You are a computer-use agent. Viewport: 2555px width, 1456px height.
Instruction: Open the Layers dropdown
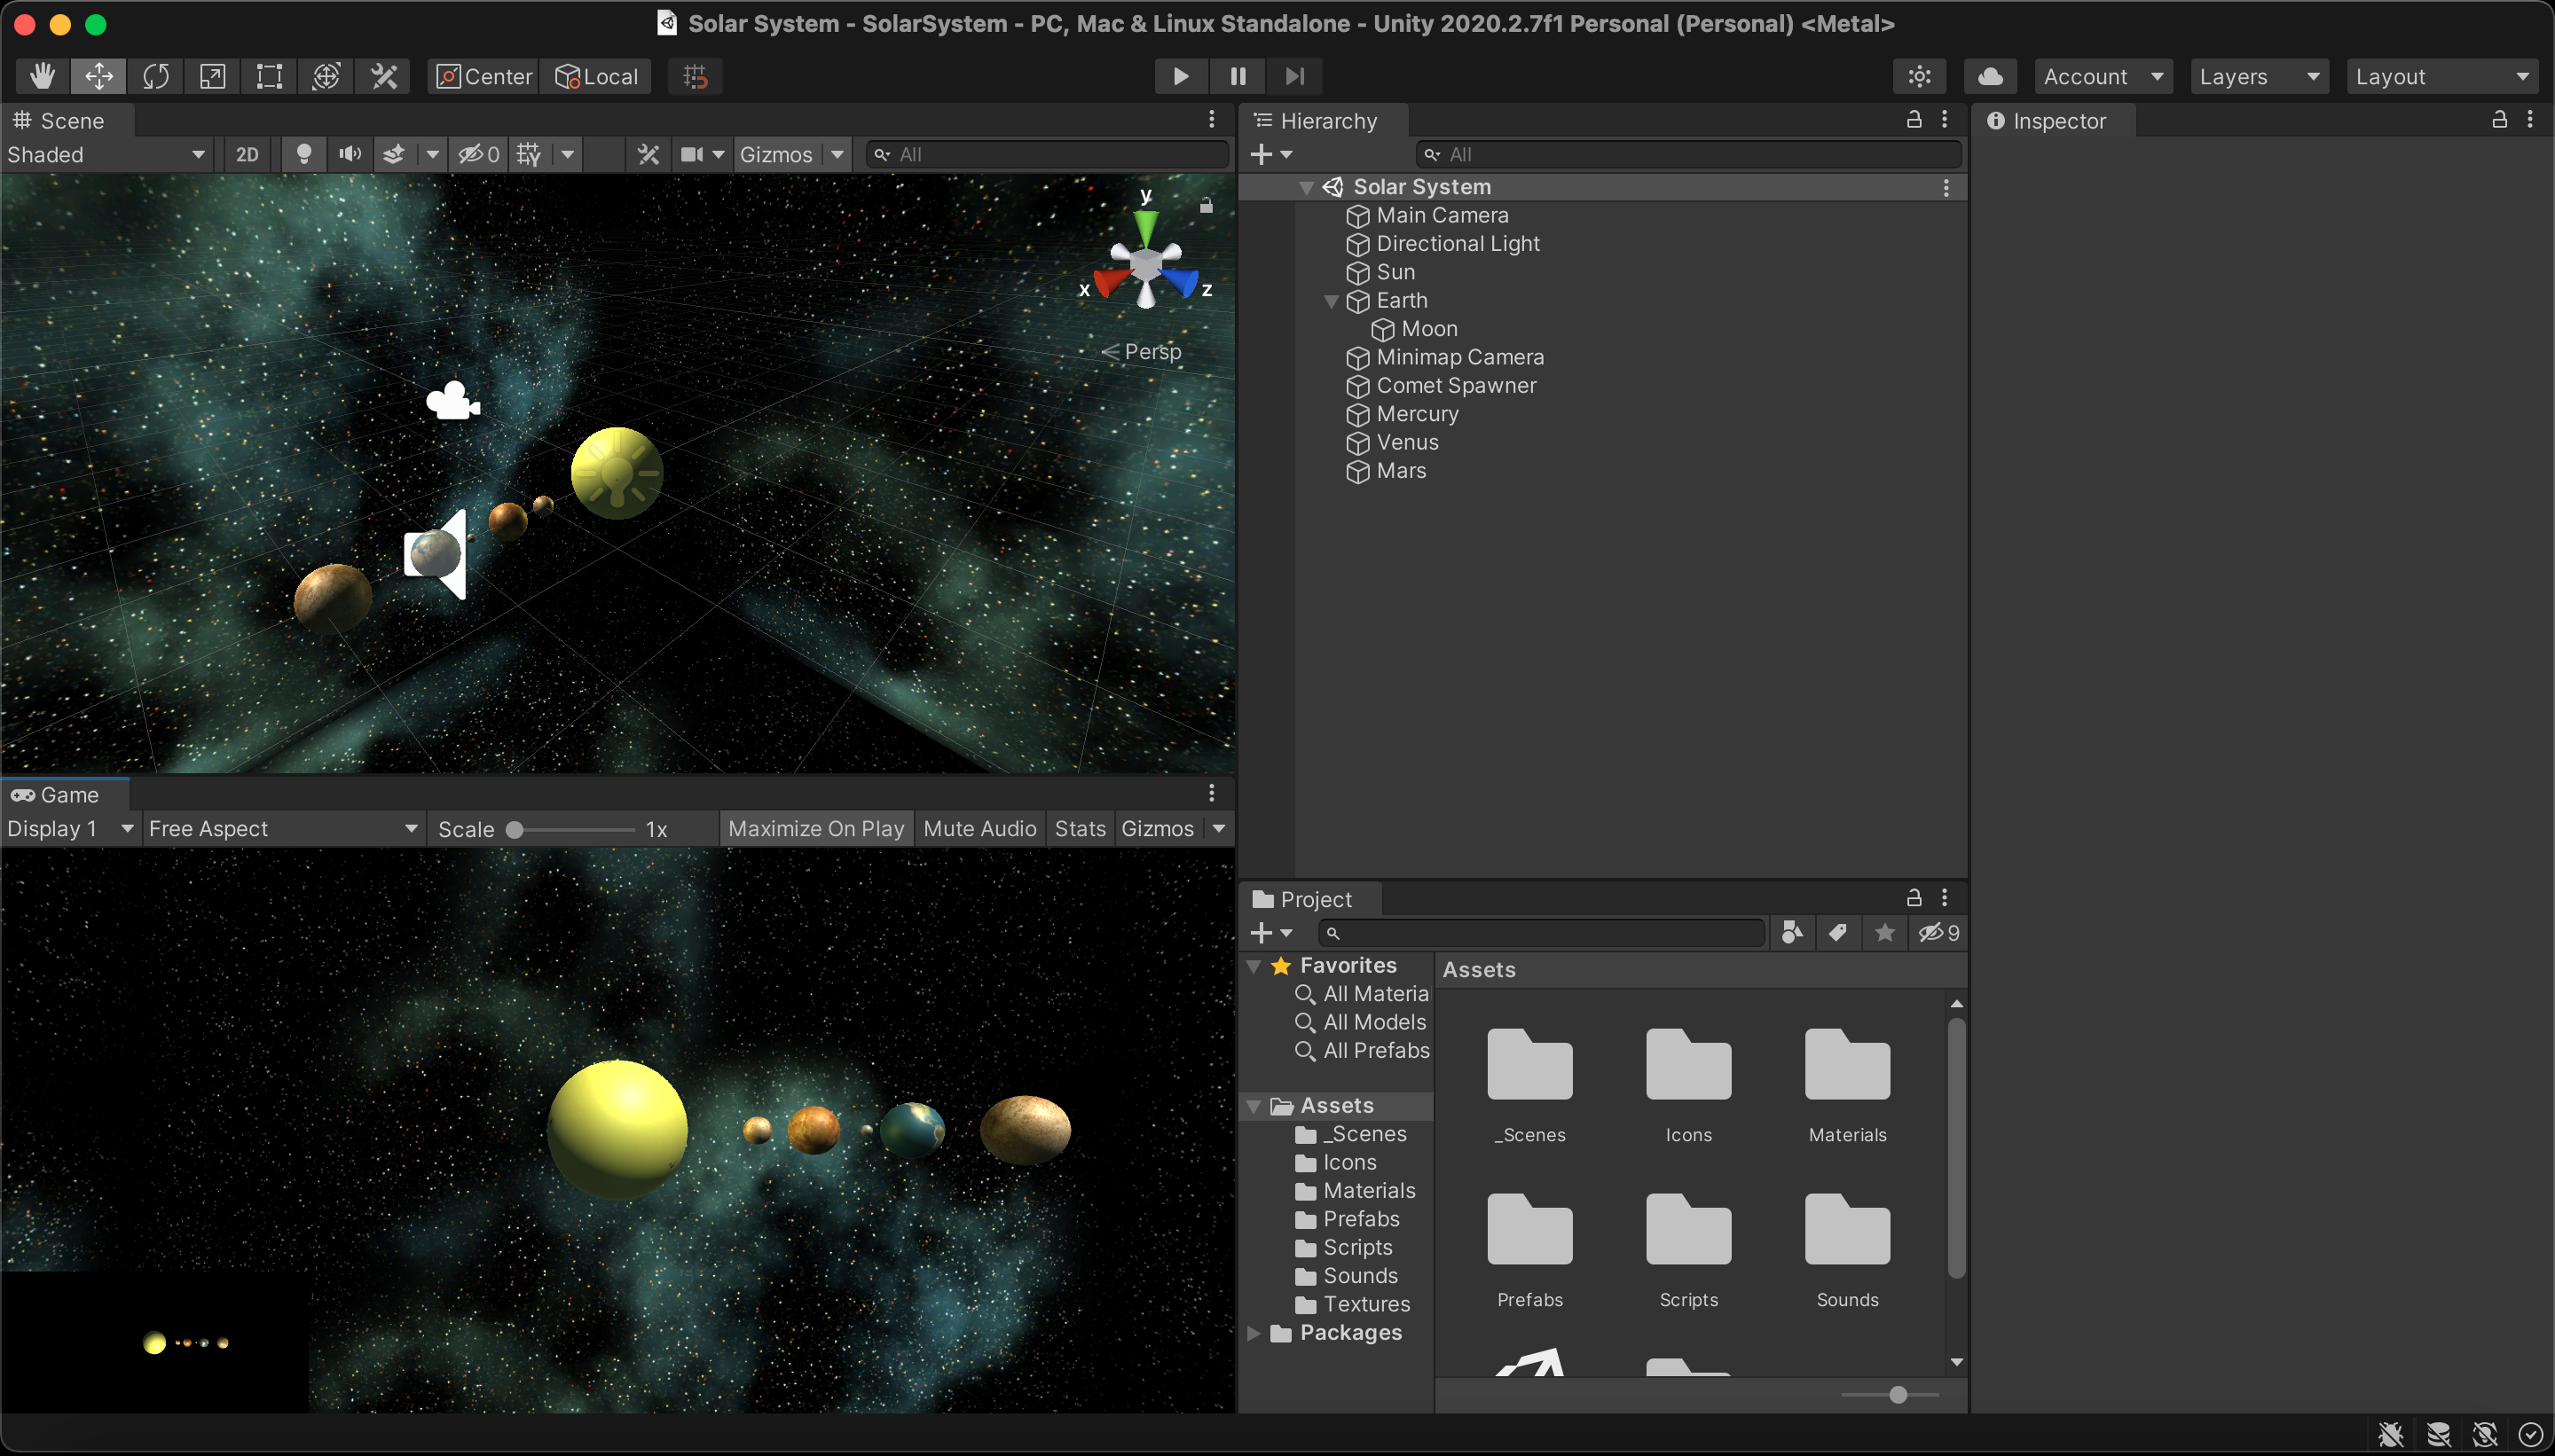[x=2259, y=76]
